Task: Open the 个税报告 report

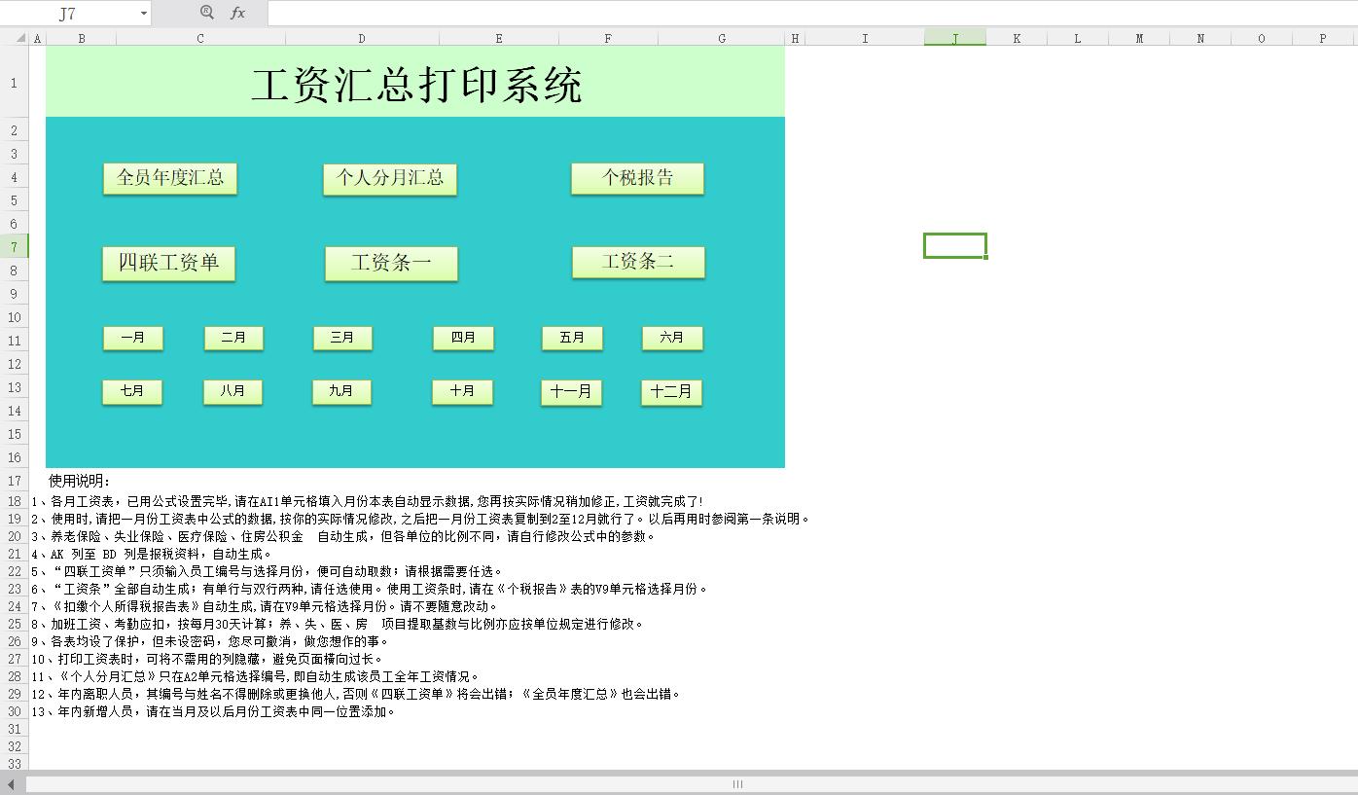Action: tap(637, 177)
